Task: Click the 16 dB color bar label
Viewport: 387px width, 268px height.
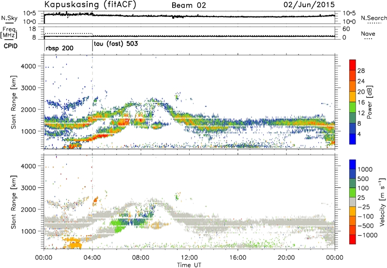Action: tap(361, 103)
